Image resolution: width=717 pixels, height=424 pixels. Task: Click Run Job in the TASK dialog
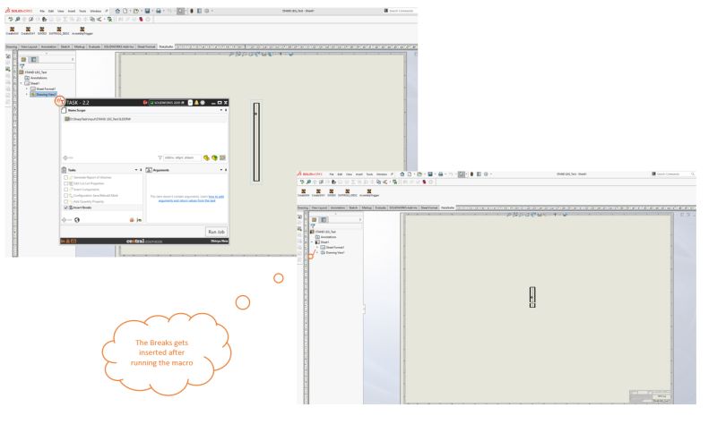(x=216, y=232)
